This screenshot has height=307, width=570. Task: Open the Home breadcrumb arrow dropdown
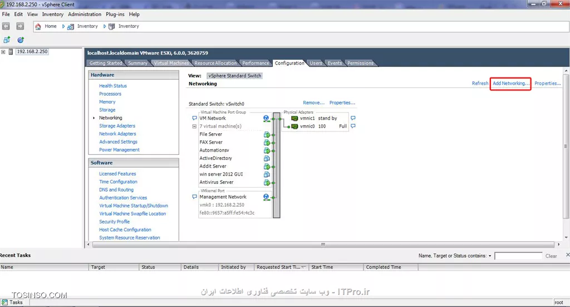(x=63, y=27)
